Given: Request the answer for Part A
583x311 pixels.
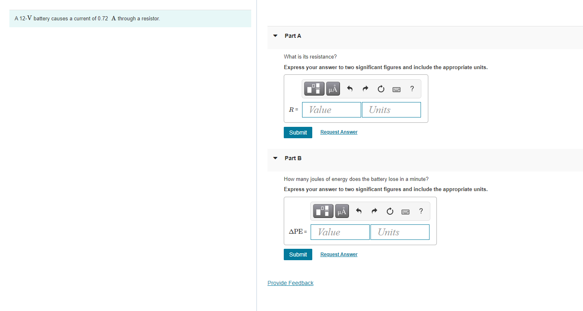Looking at the screenshot, I should coord(339,132).
